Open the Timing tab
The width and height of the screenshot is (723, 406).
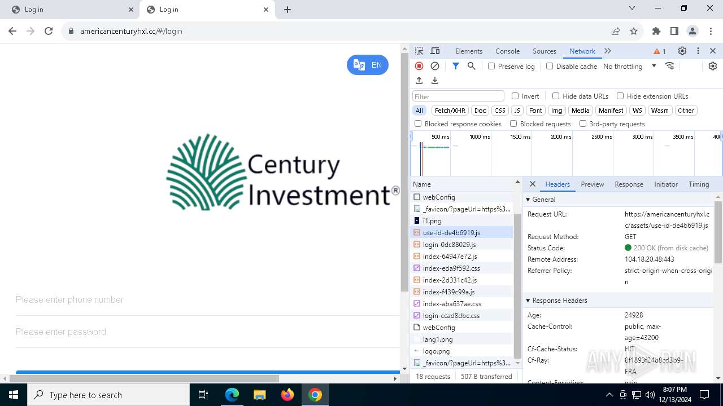coord(699,184)
